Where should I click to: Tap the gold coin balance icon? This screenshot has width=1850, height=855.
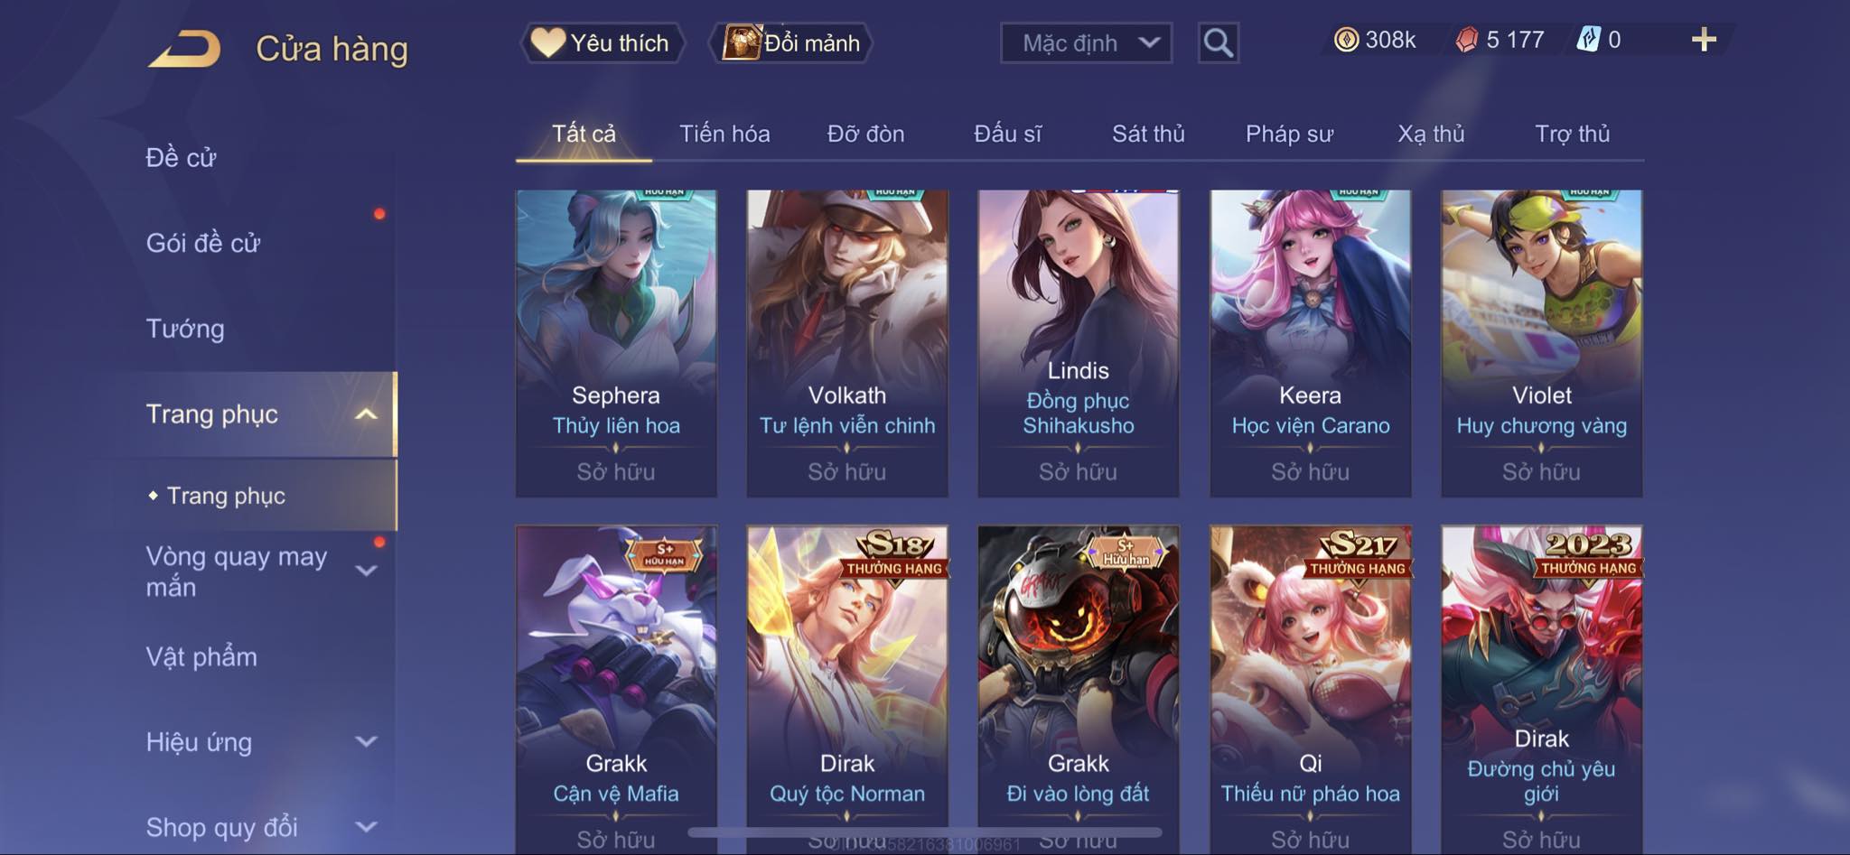(1346, 40)
